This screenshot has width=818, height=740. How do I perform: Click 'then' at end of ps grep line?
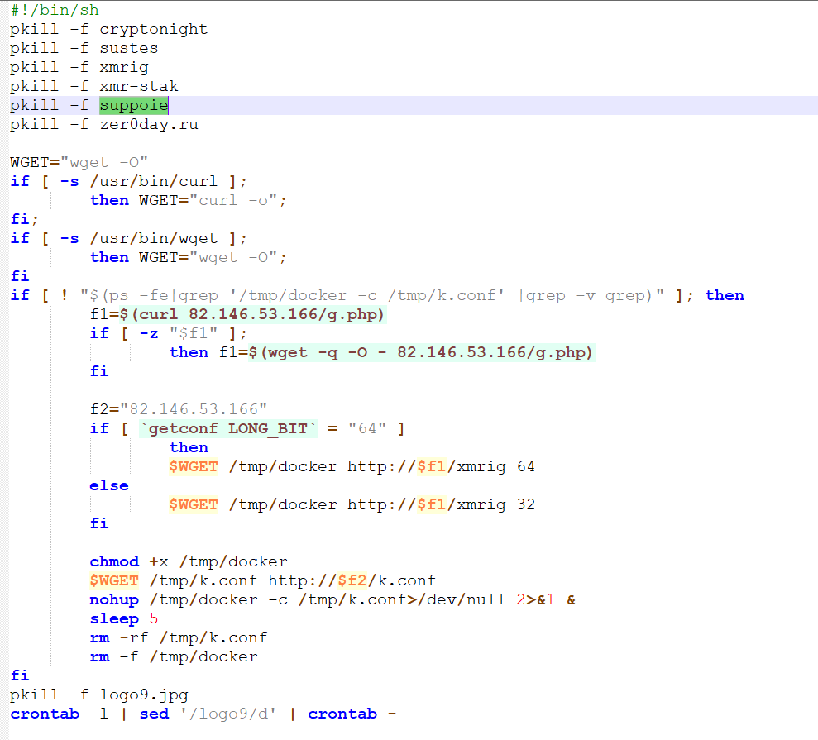pos(725,295)
